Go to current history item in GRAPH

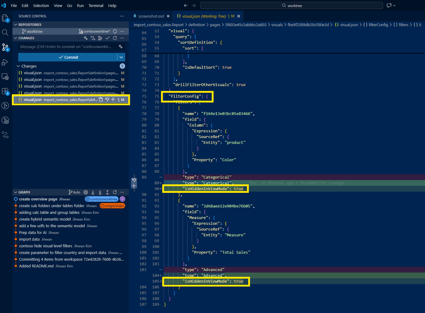86,192
